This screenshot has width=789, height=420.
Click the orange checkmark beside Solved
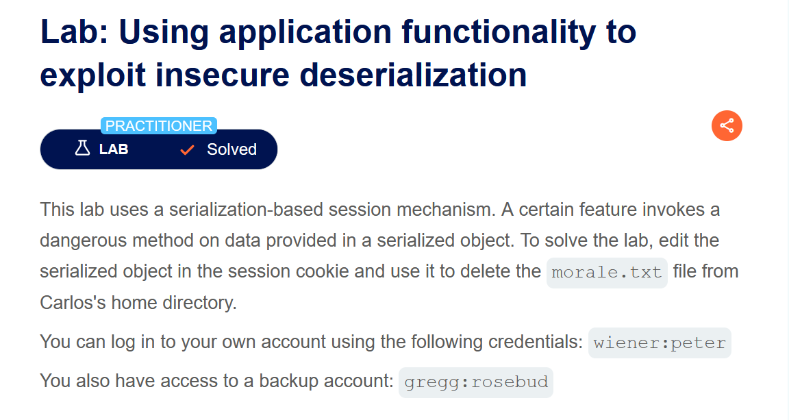point(187,149)
